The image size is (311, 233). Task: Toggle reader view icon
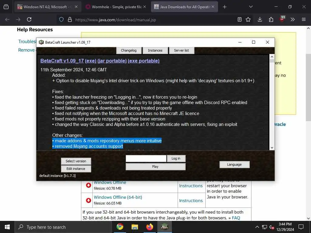(240, 19)
